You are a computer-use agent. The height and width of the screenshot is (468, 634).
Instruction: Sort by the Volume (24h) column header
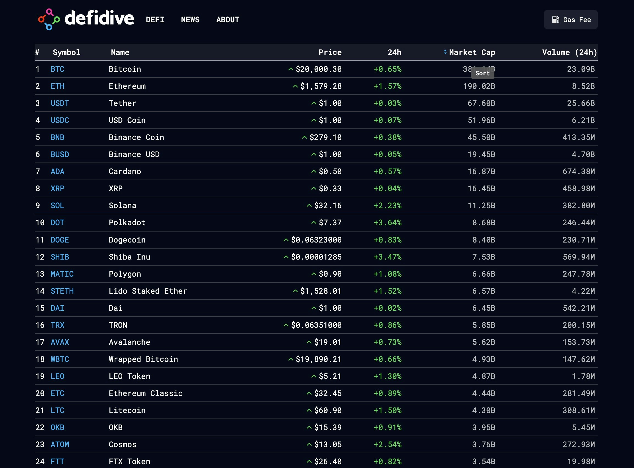[570, 52]
